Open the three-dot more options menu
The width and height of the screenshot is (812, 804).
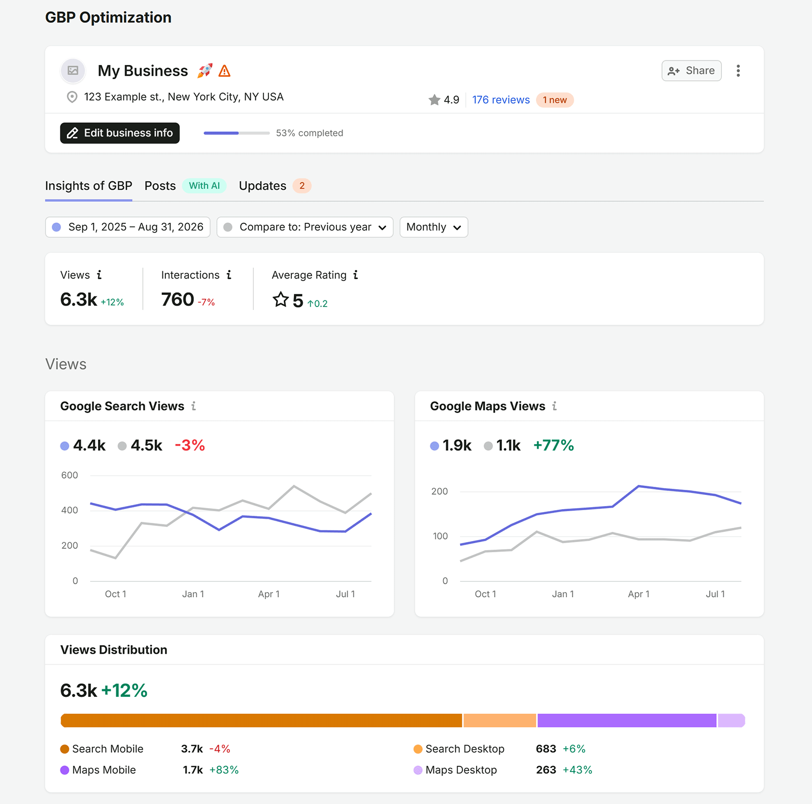[738, 71]
